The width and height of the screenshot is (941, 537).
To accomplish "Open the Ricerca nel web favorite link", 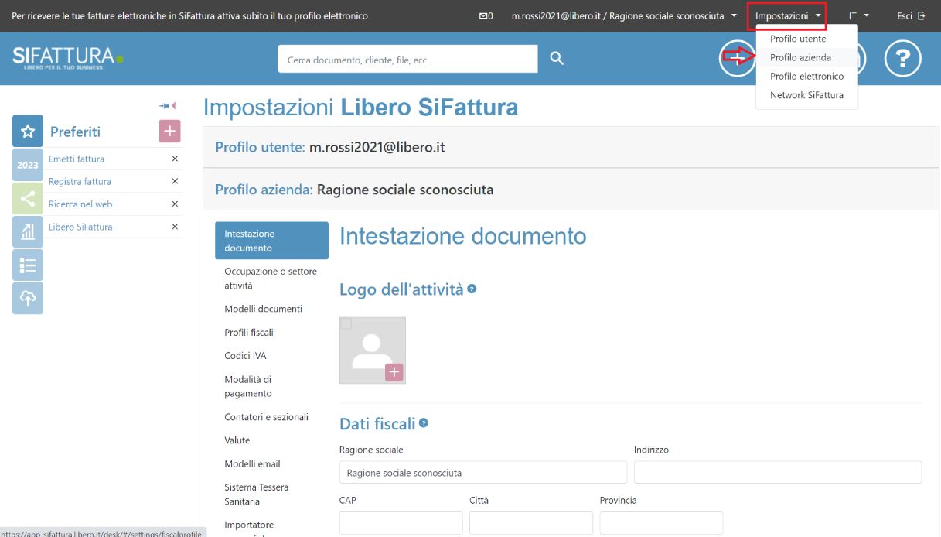I will [80, 204].
